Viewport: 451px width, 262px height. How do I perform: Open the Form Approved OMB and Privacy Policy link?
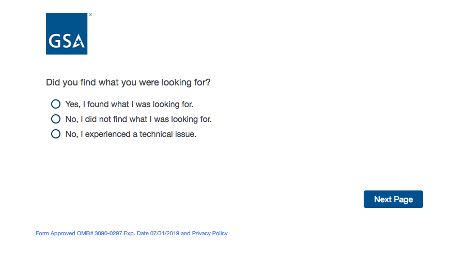(131, 233)
